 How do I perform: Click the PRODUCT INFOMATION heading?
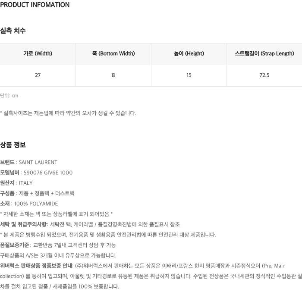point(35,5)
